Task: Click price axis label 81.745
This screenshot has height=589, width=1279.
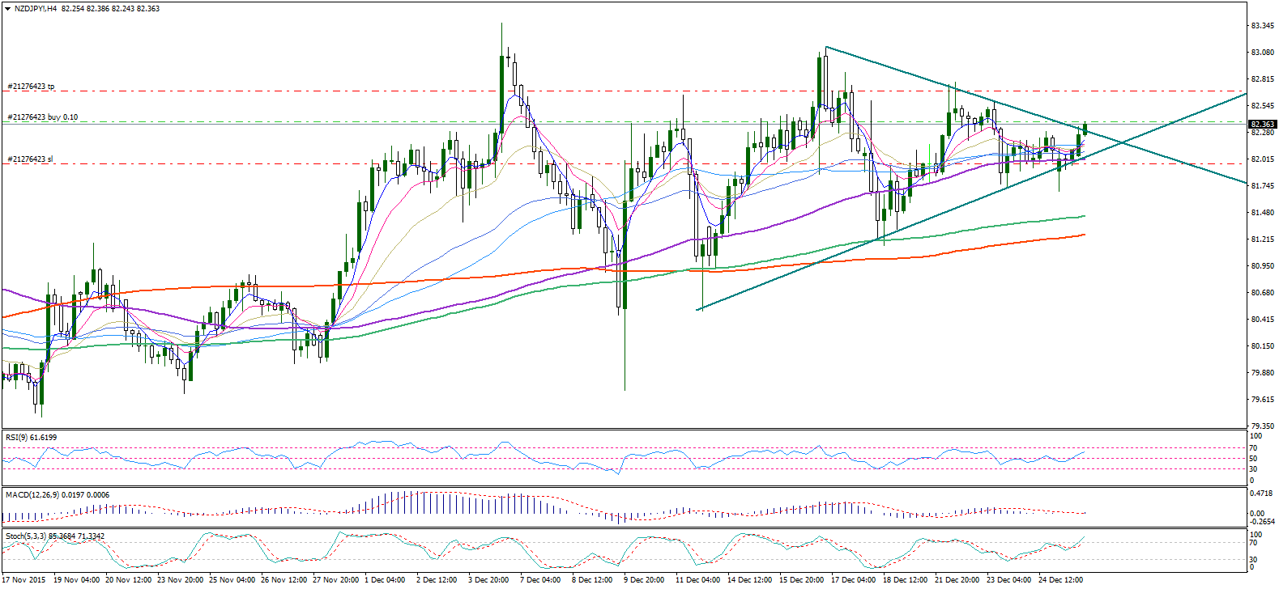Action: tap(1261, 186)
